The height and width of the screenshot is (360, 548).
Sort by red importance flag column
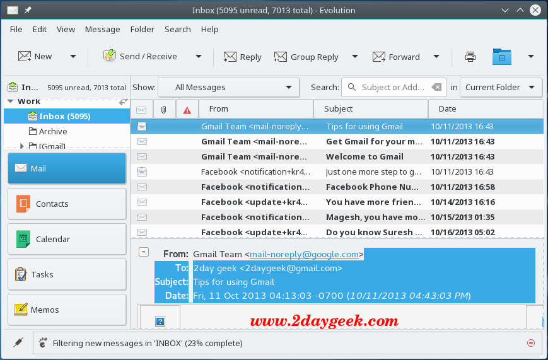[x=187, y=110]
